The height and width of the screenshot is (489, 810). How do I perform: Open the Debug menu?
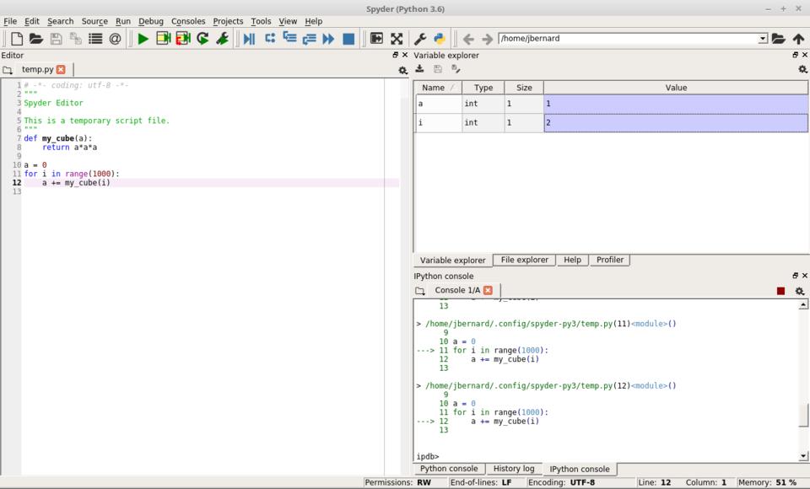point(151,21)
